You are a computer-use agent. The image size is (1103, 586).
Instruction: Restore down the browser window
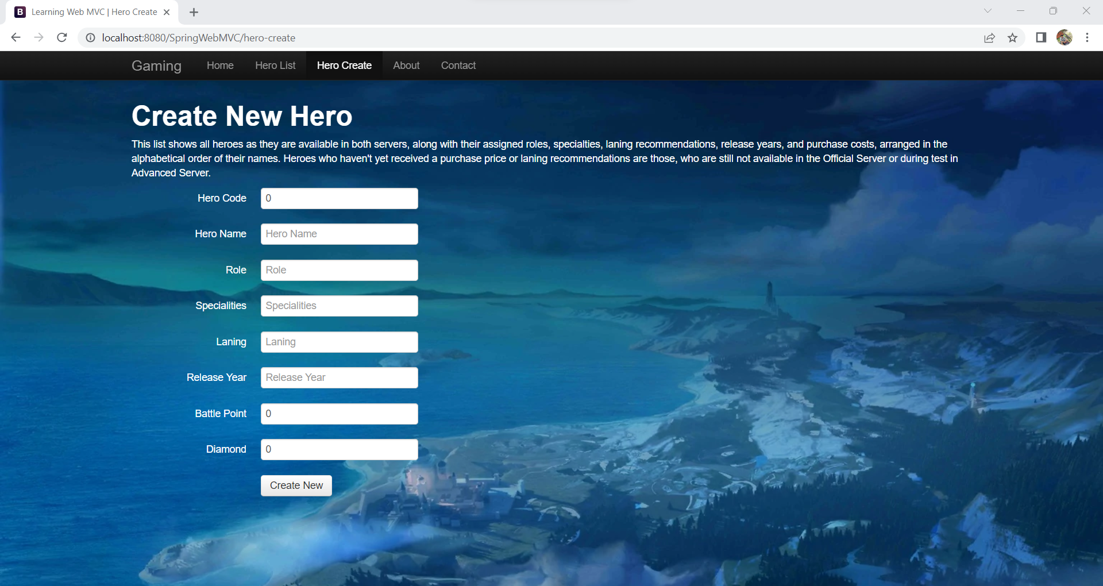(1053, 11)
